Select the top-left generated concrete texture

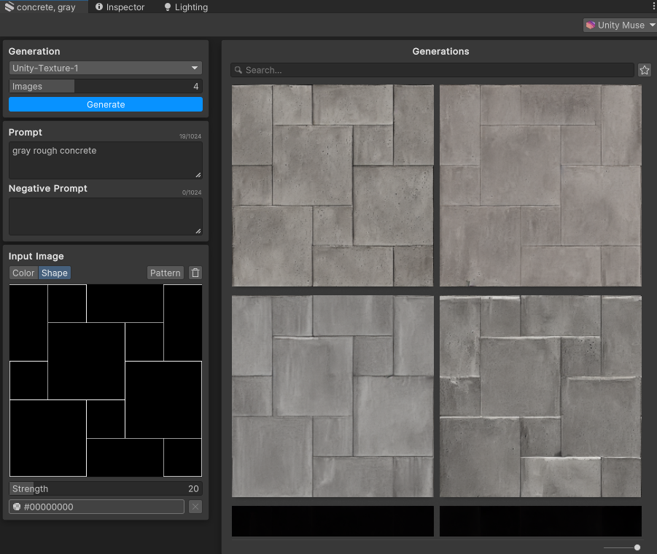[333, 185]
